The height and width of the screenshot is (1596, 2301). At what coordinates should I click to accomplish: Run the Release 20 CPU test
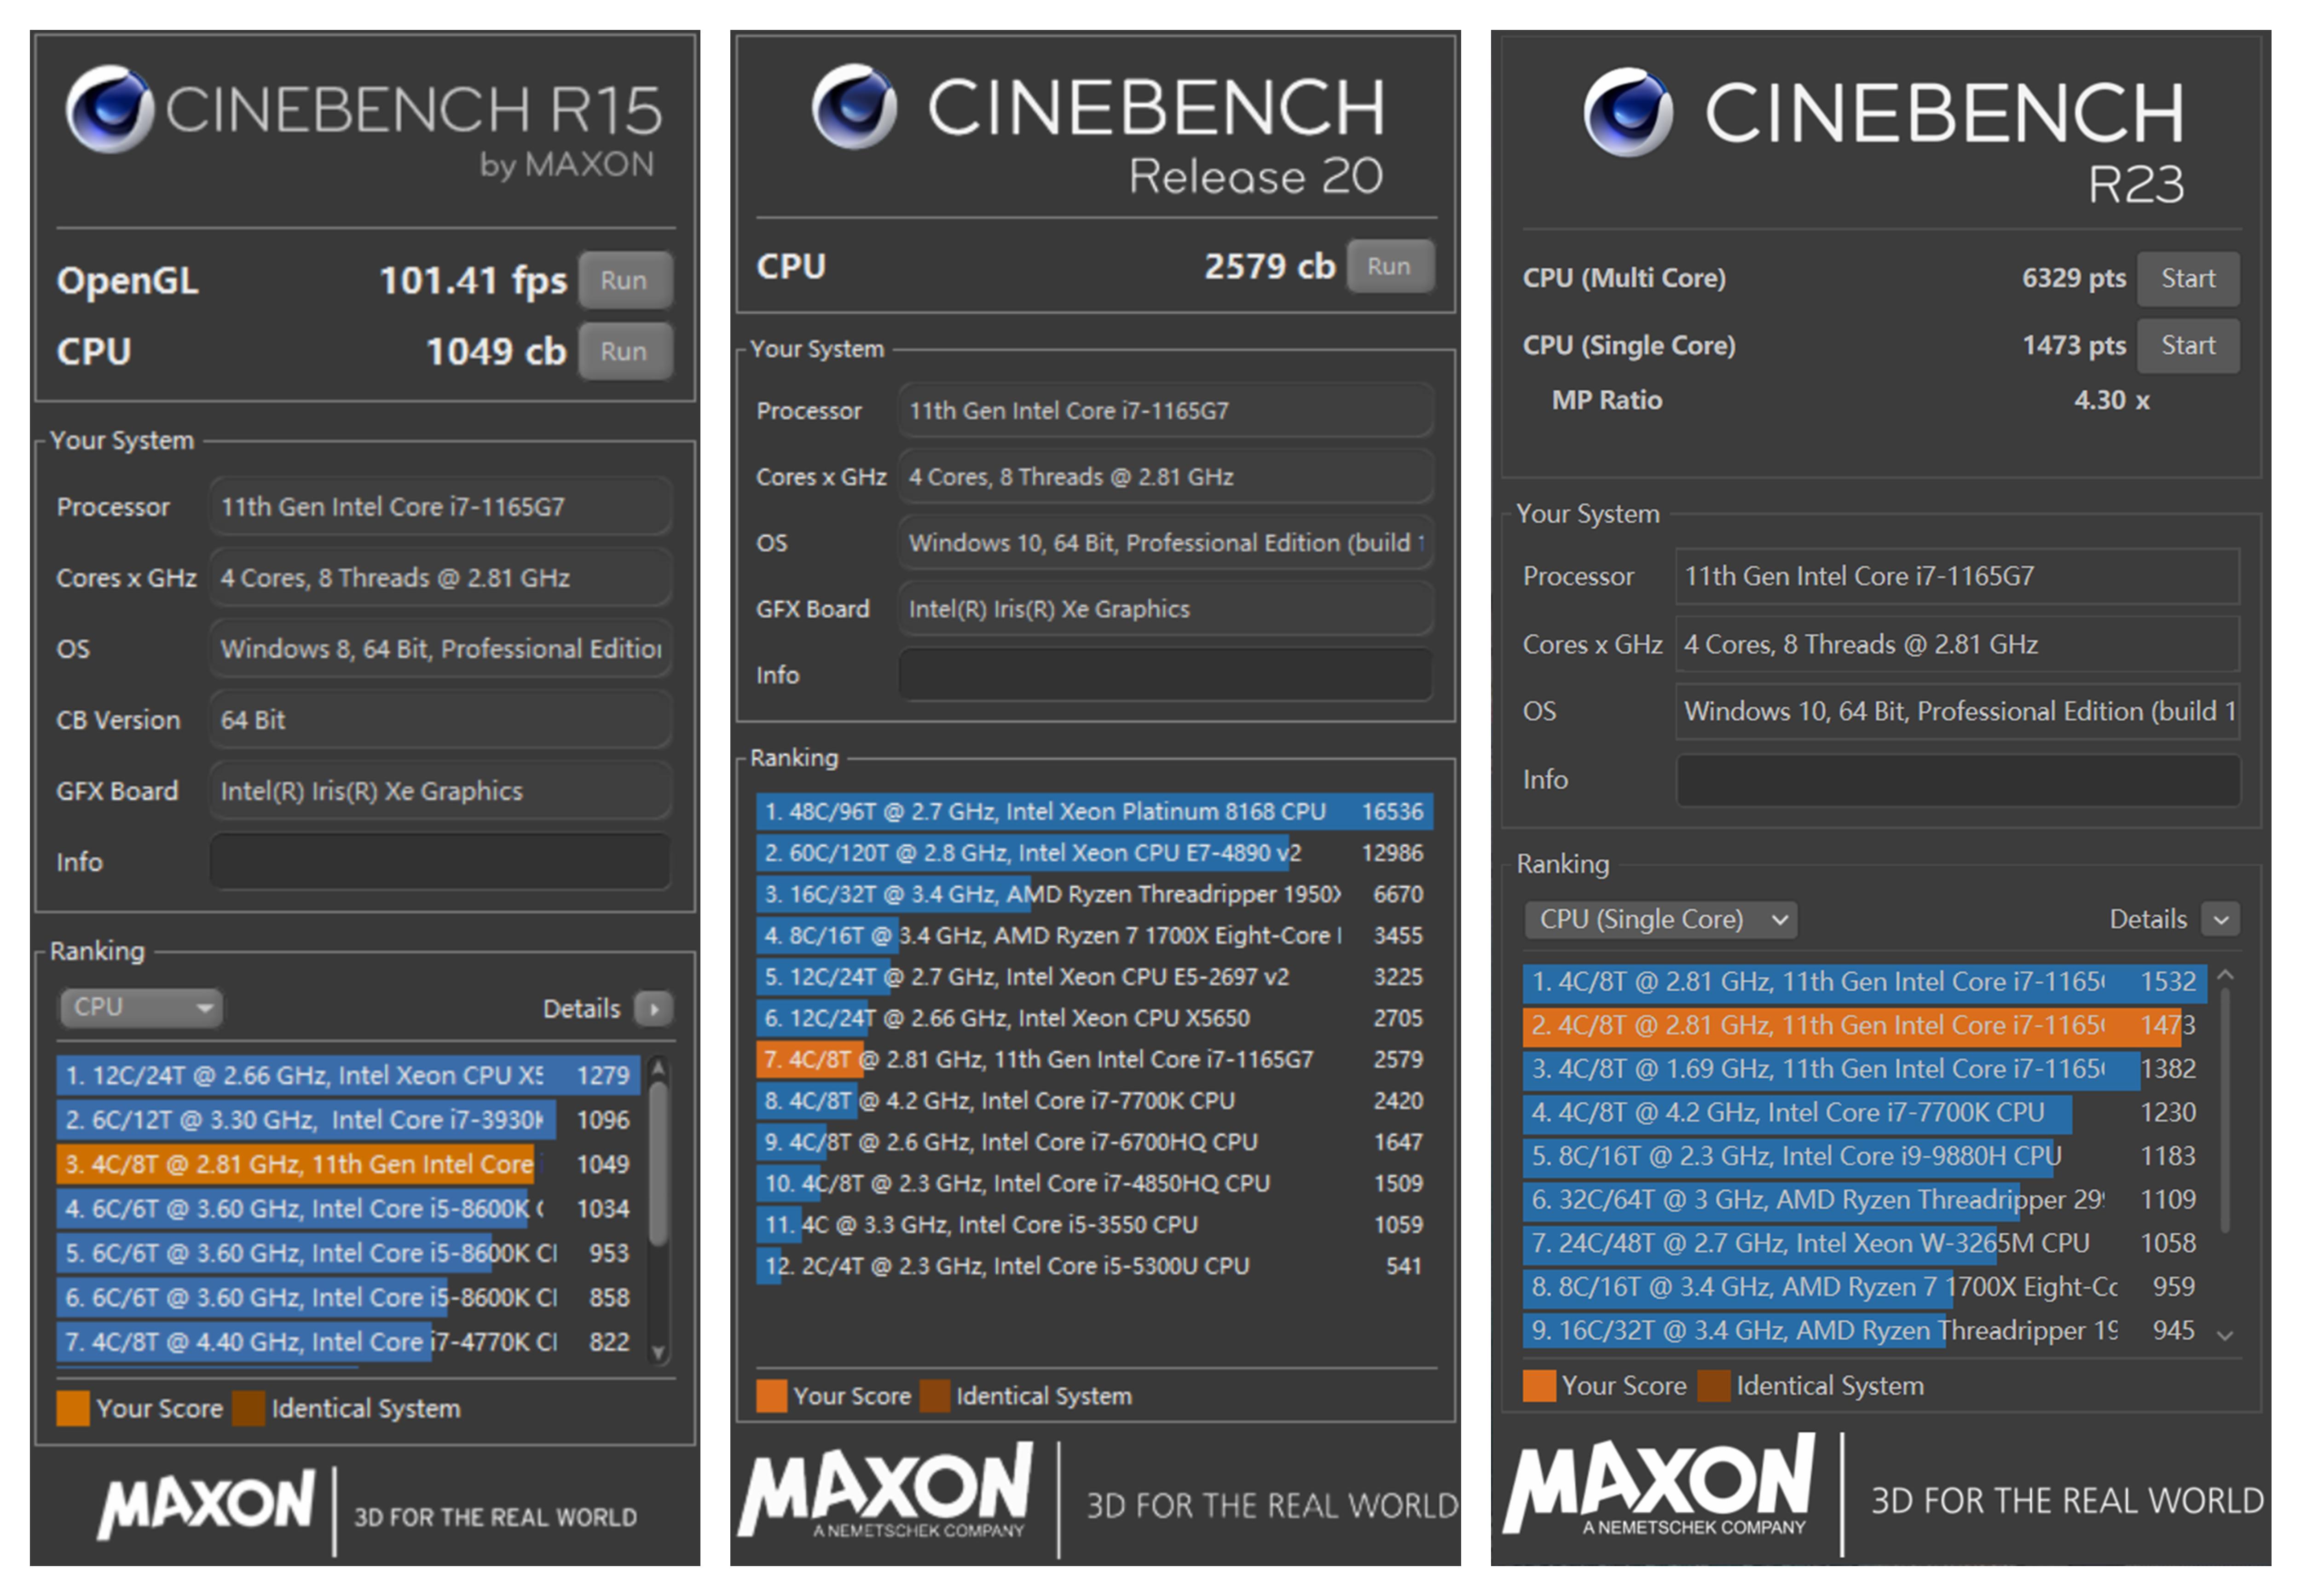1389,267
